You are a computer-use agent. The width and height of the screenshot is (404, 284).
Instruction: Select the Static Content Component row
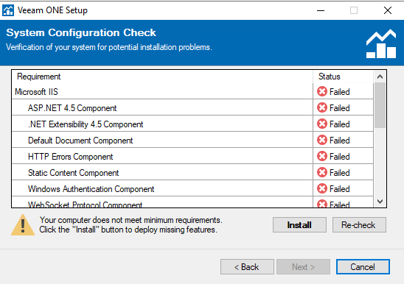[x=192, y=173]
